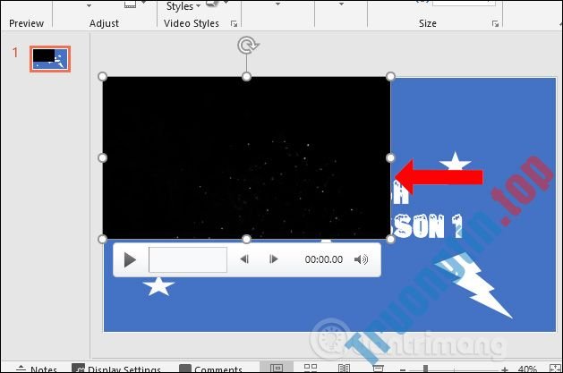The image size is (563, 373).
Task: Select the black video object
Action: (246, 157)
